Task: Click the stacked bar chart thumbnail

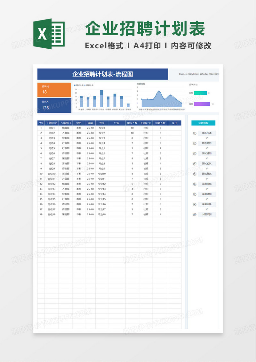Action: pyautogui.click(x=102, y=97)
